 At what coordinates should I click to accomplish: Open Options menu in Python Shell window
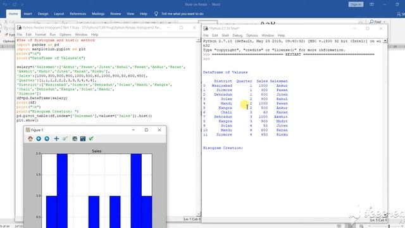252,35
